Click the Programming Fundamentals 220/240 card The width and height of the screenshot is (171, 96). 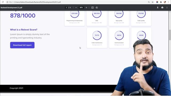click(75, 18)
